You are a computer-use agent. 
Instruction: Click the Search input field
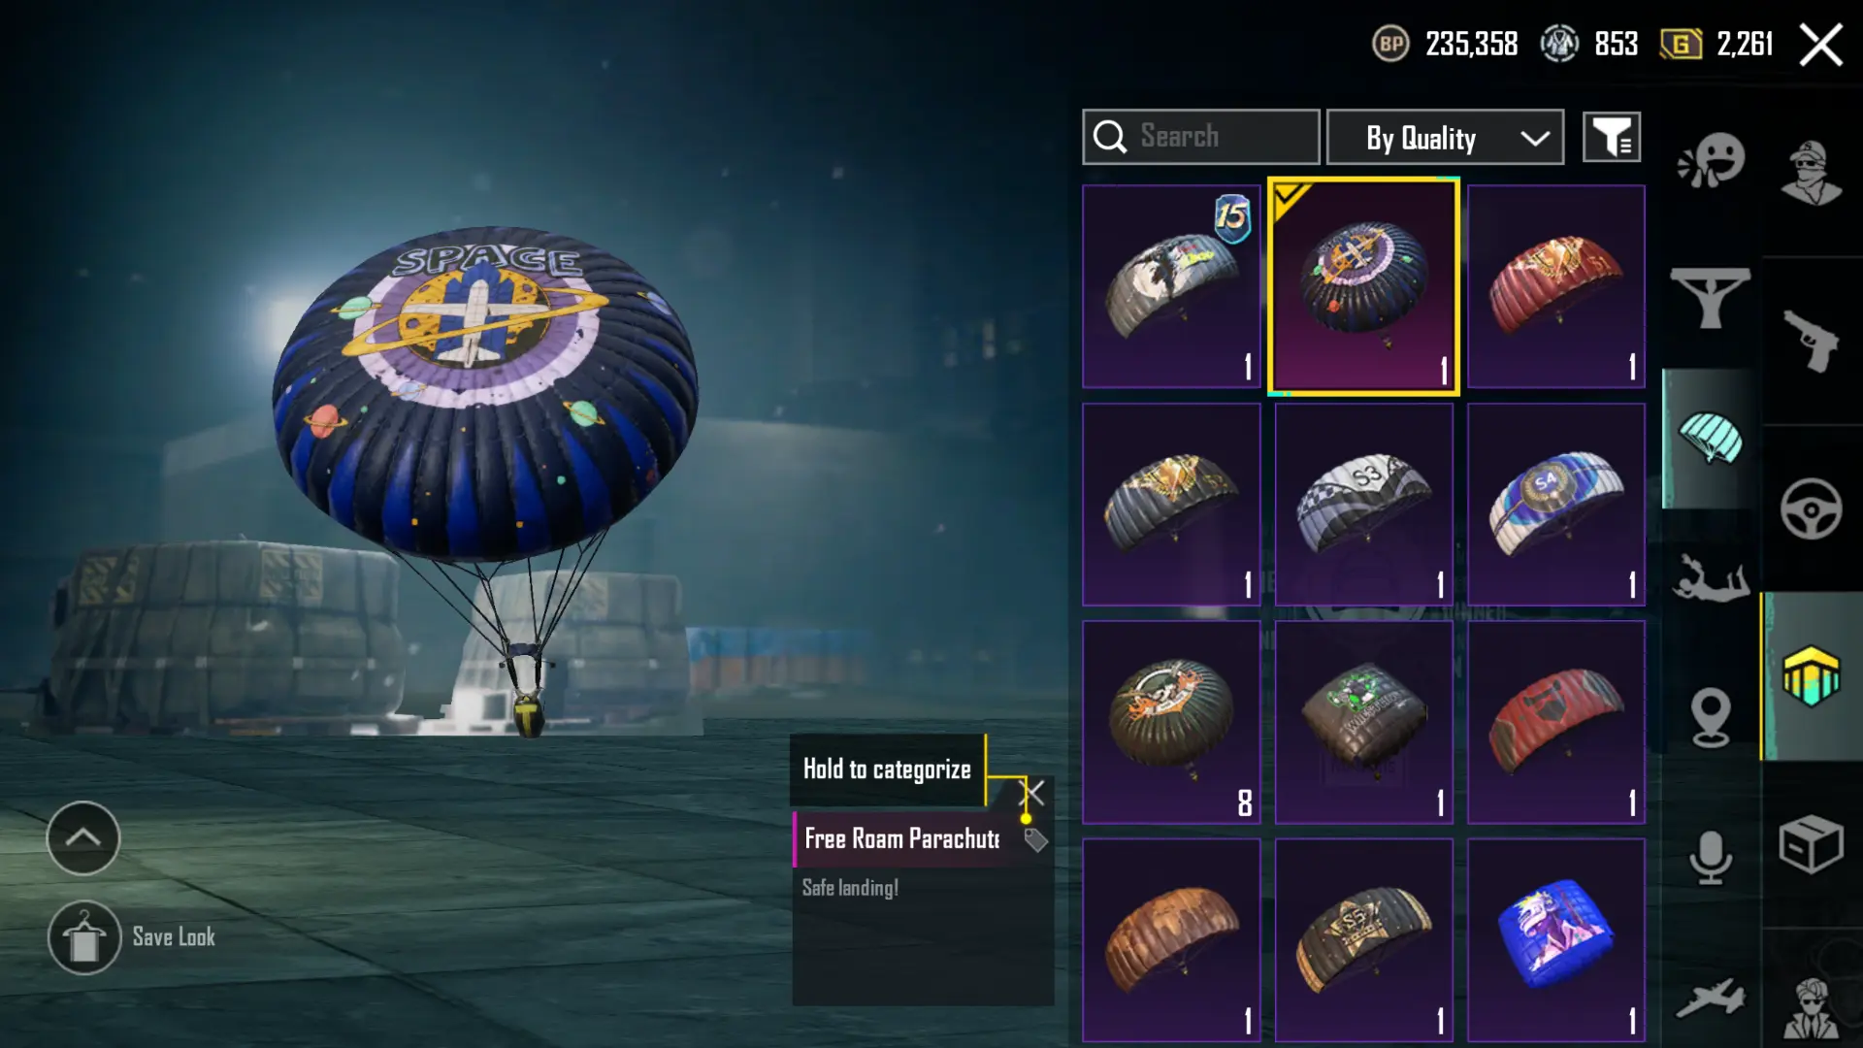pyautogui.click(x=1200, y=137)
